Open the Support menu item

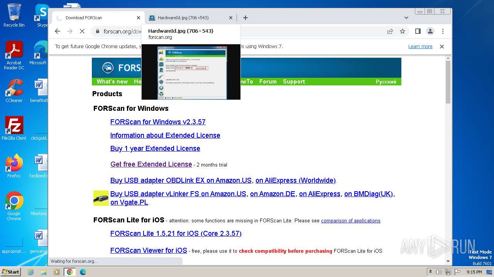click(294, 82)
